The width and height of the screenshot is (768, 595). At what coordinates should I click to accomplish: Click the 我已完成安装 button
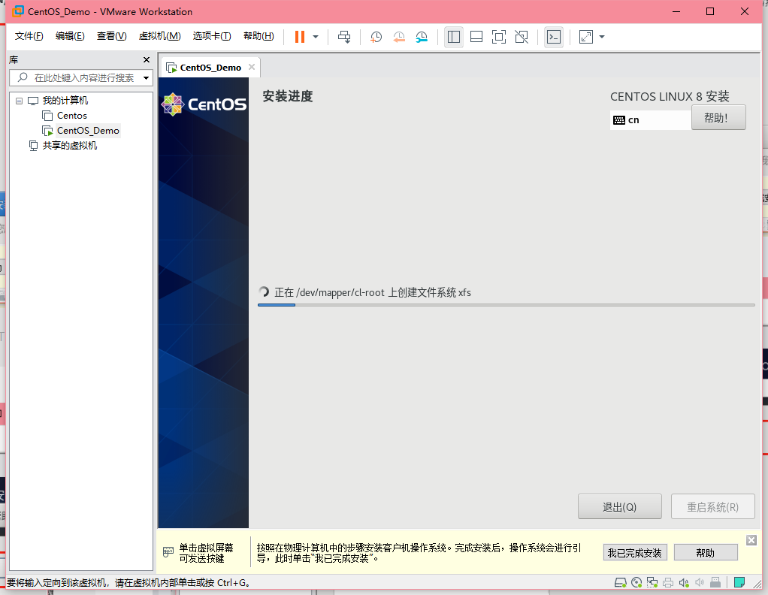click(x=635, y=553)
